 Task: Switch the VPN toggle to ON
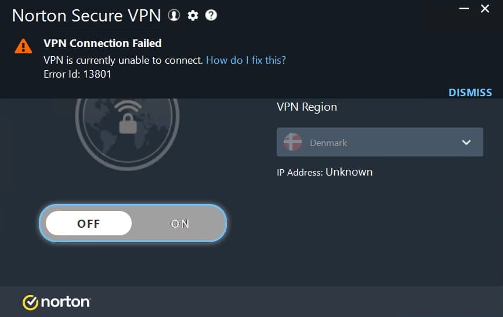[179, 223]
